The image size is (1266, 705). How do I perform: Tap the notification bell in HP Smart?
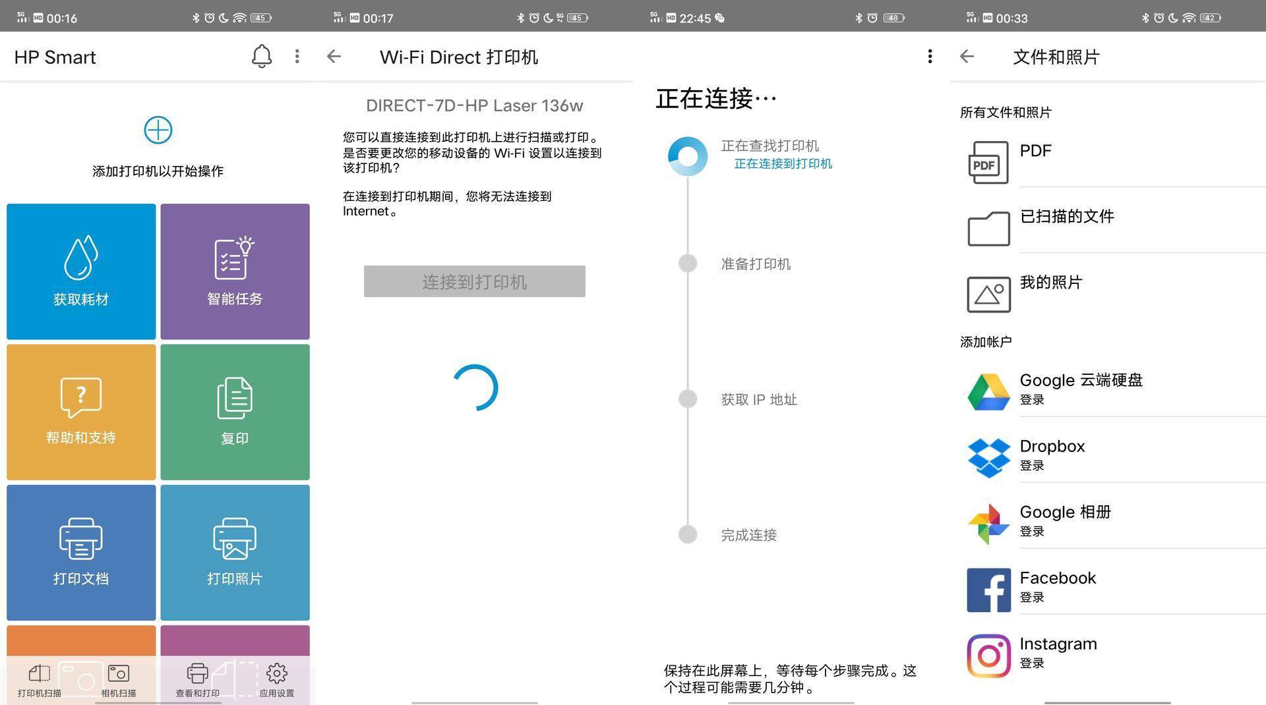coord(261,57)
